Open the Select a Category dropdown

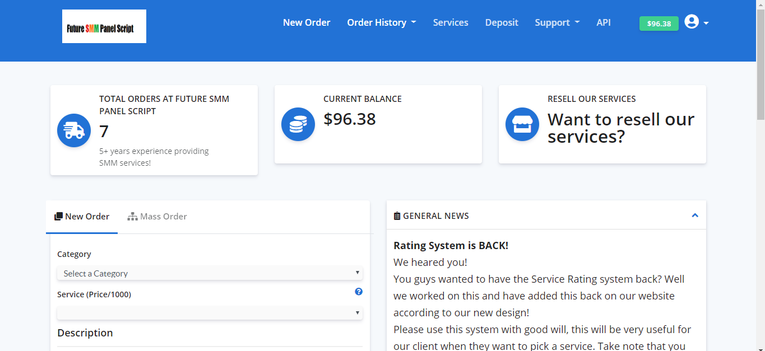(x=209, y=273)
